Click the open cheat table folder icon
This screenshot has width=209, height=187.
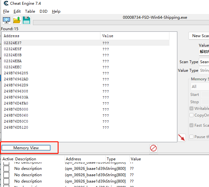[x=17, y=20]
